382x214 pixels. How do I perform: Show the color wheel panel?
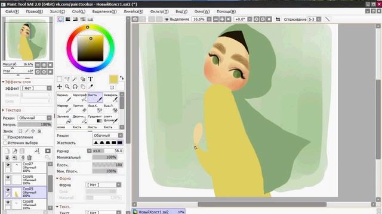tap(60, 19)
